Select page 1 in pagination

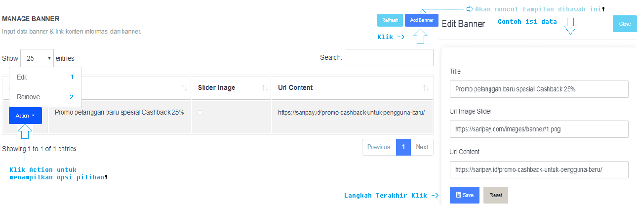[403, 147]
